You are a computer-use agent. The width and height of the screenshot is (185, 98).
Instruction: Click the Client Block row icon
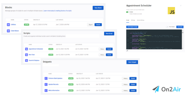tap(8, 31)
